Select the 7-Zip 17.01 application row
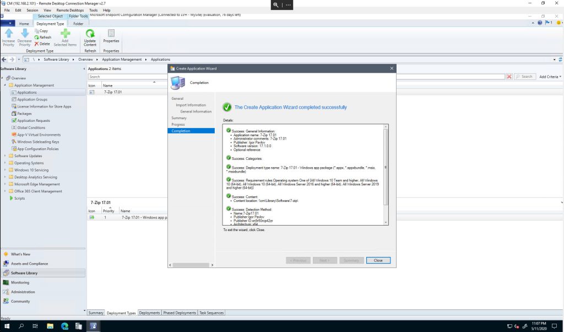This screenshot has height=332, width=564. [x=127, y=92]
